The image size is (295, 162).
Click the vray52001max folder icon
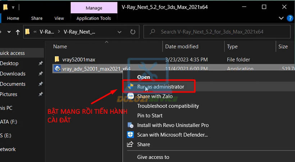(x=57, y=59)
